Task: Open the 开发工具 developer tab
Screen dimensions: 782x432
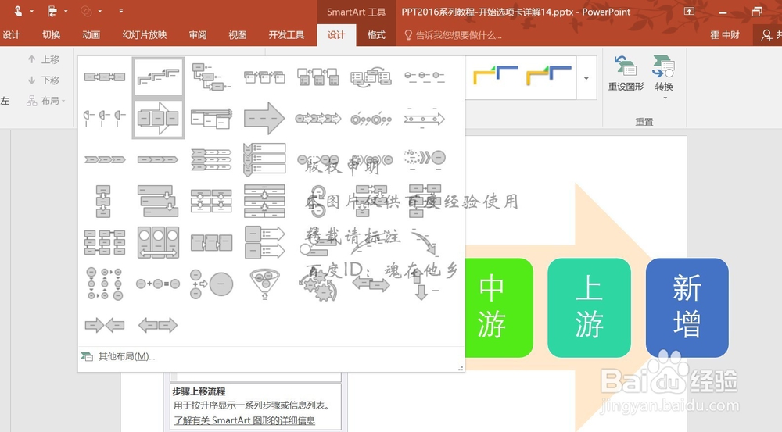Action: point(286,35)
